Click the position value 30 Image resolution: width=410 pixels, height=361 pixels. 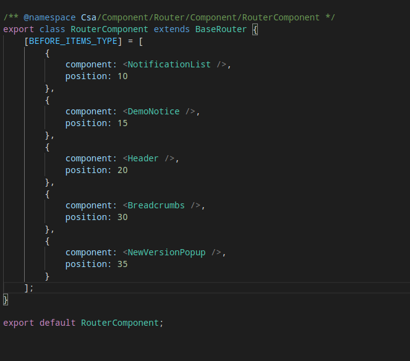click(x=122, y=217)
